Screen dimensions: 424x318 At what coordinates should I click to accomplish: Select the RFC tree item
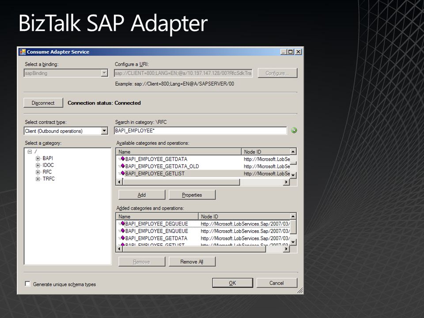(x=47, y=172)
